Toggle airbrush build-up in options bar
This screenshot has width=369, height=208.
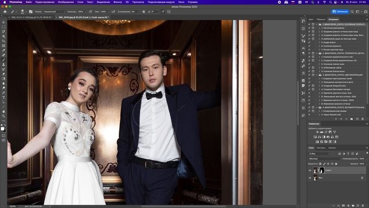[x=113, y=12]
